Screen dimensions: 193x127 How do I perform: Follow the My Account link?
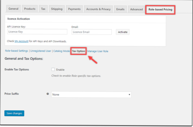click(x=21, y=41)
